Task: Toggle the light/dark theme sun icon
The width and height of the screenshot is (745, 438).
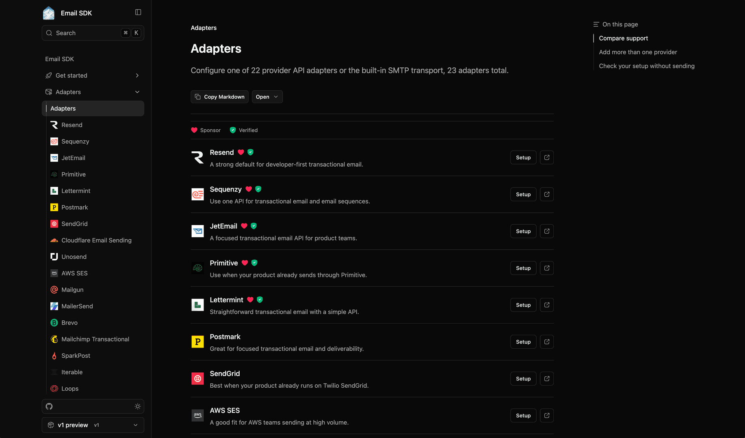Action: (x=138, y=406)
